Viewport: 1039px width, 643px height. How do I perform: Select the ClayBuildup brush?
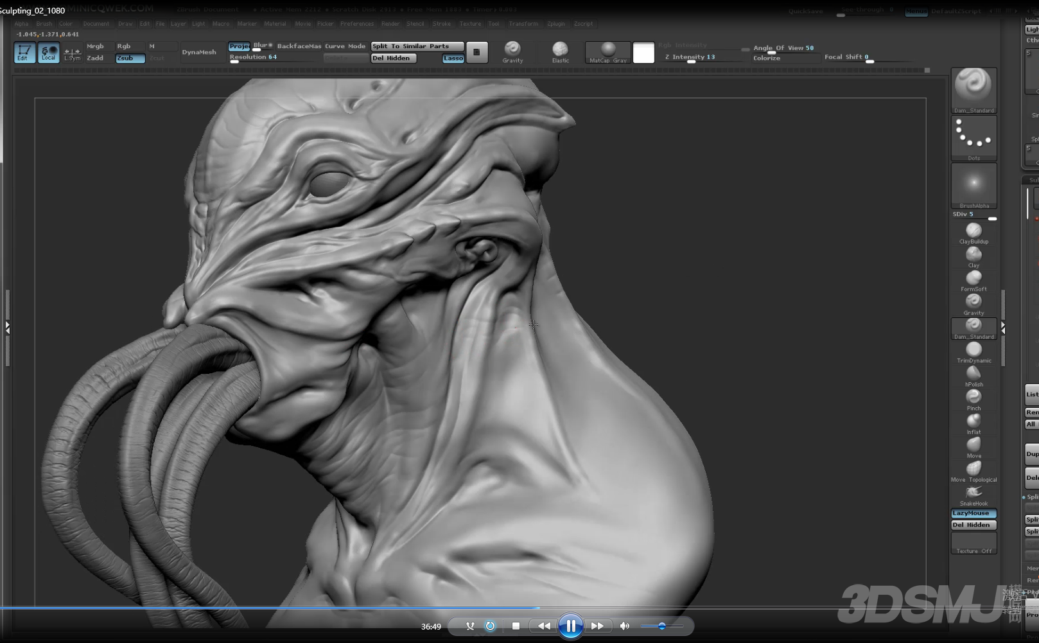[974, 233]
